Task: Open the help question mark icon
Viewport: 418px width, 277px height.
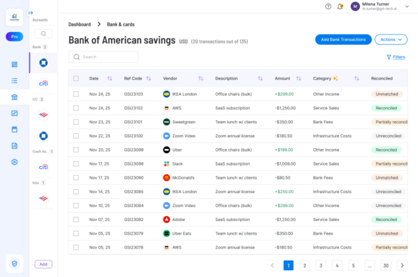Action: [x=328, y=6]
